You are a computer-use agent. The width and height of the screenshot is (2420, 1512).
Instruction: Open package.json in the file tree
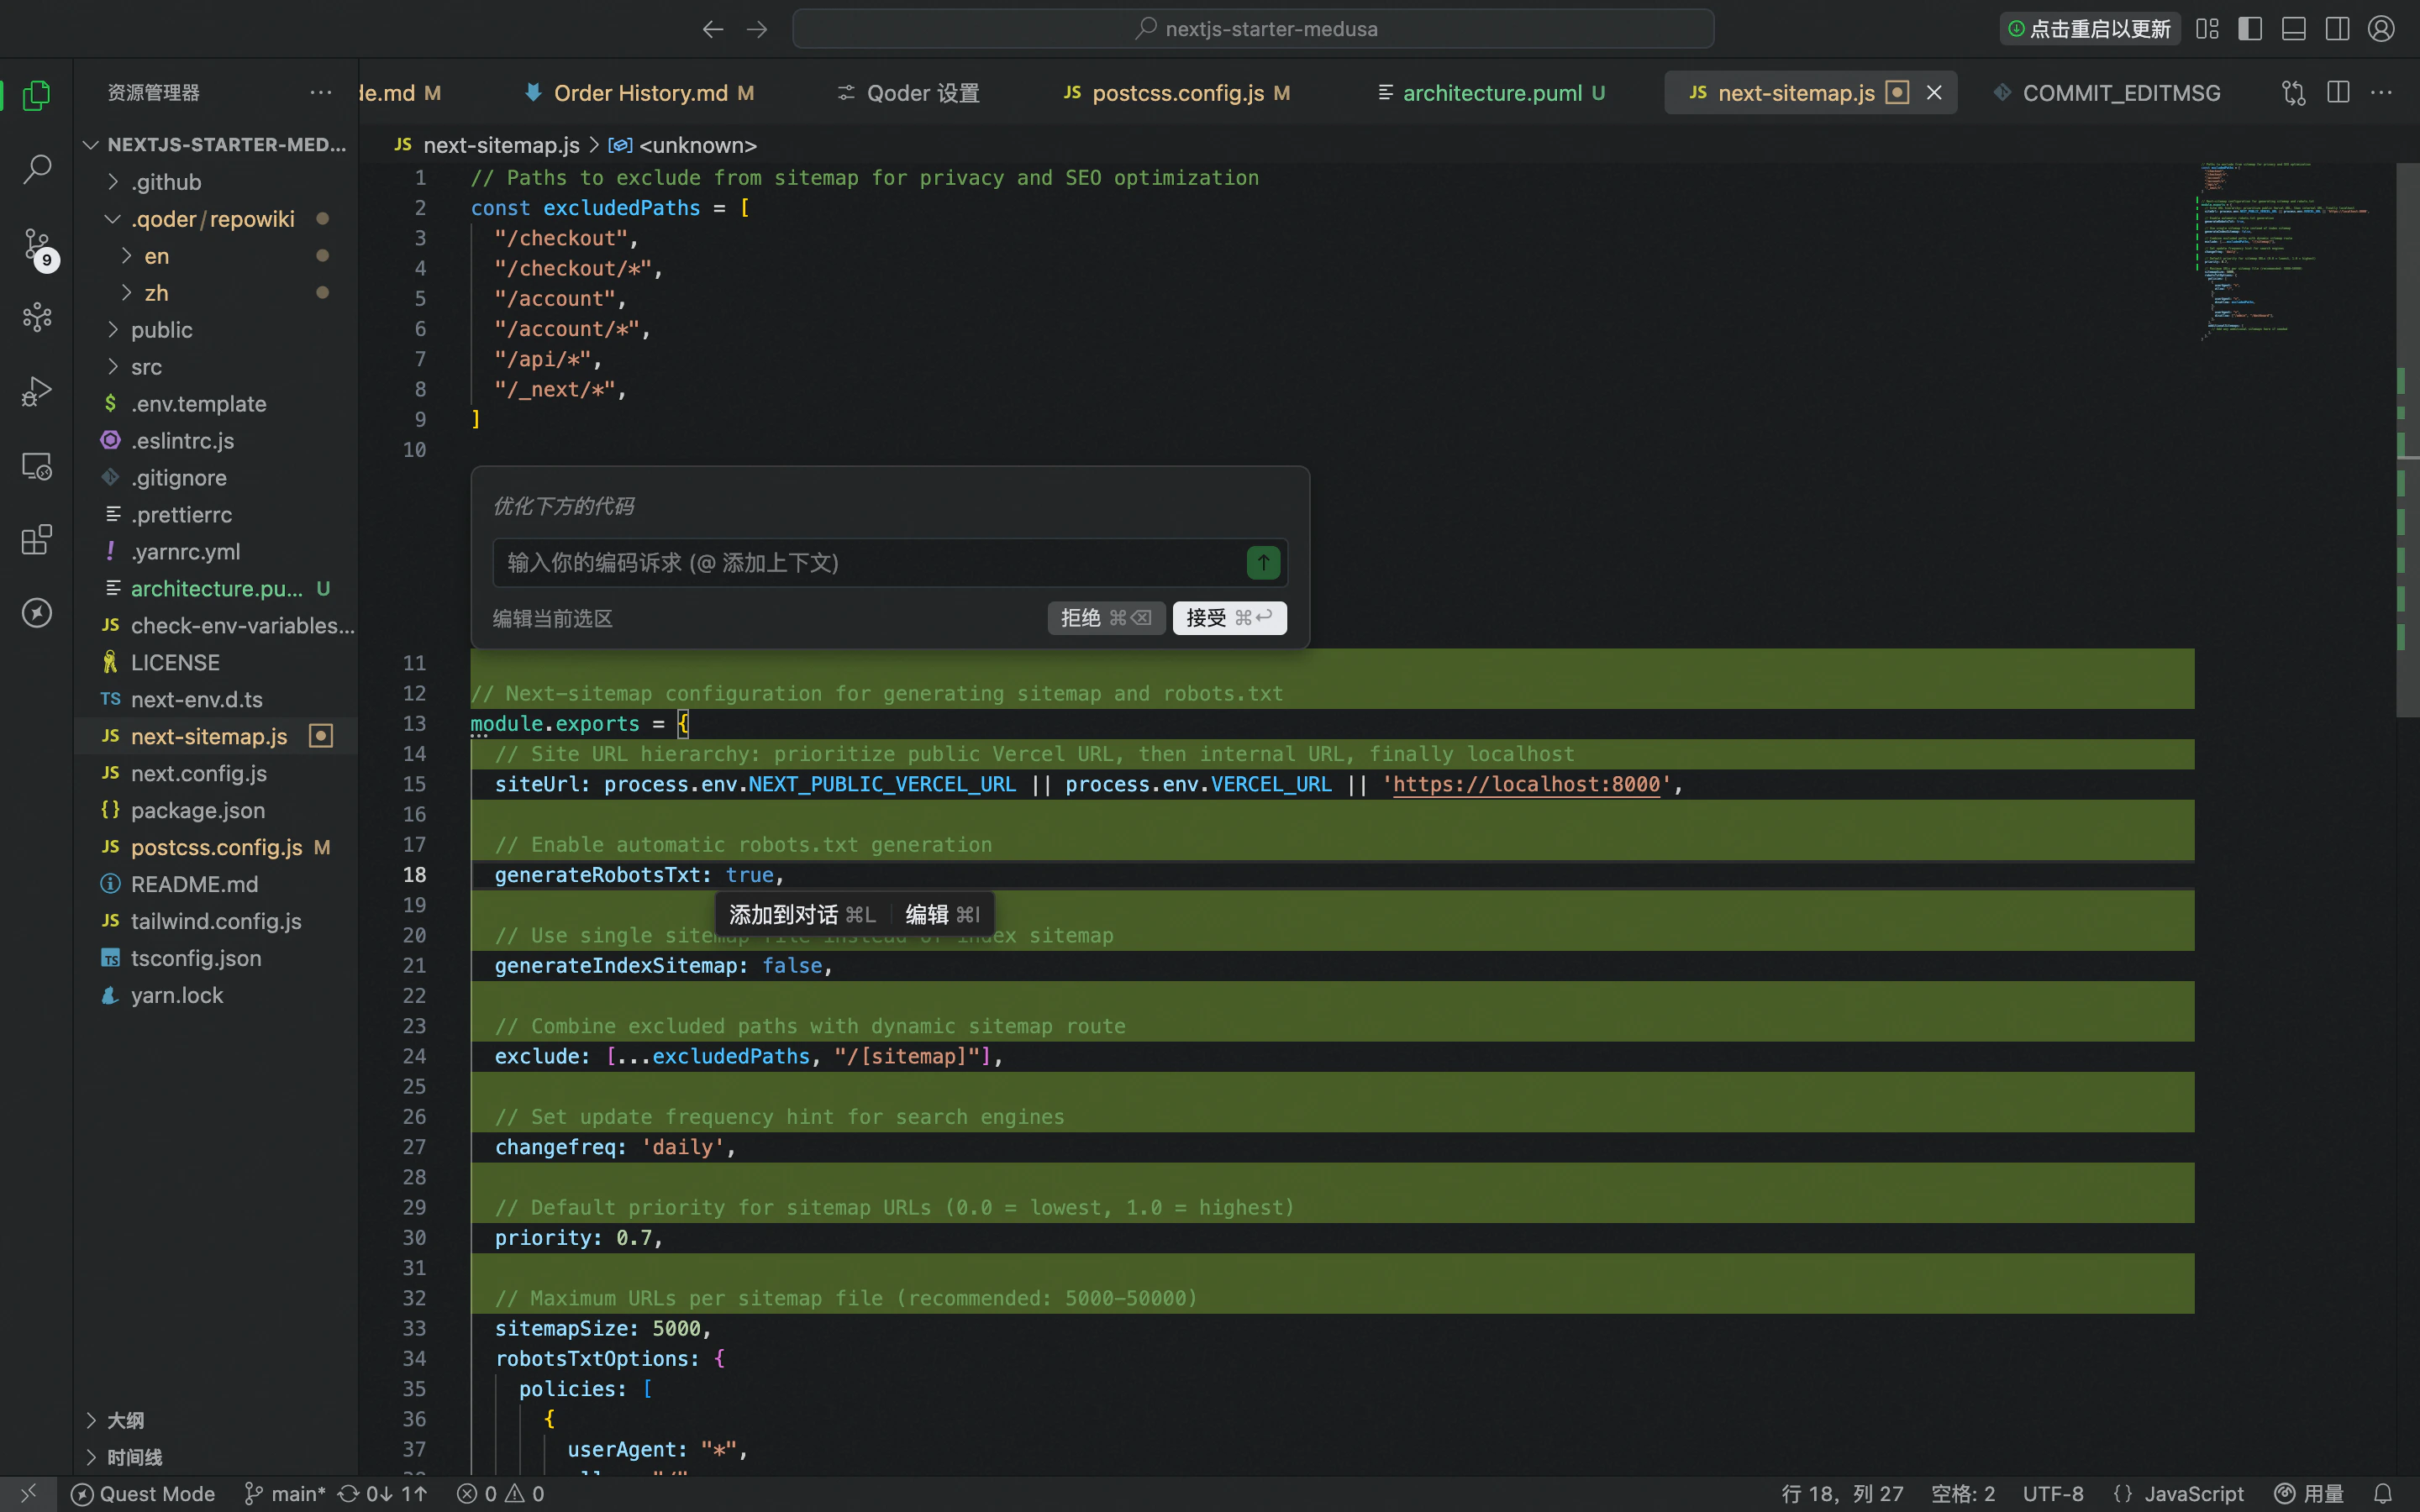[x=216, y=810]
